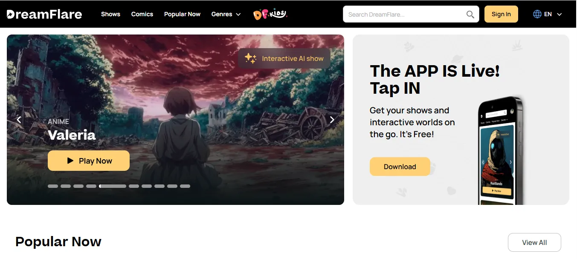Click the DreamFlare logo

(44, 14)
